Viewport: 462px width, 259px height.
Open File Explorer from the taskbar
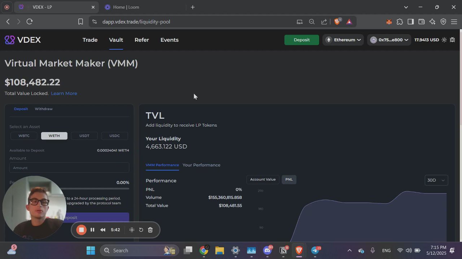pyautogui.click(x=220, y=250)
